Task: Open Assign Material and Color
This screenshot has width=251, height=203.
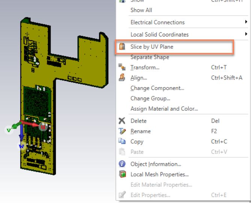Action: tap(164, 109)
